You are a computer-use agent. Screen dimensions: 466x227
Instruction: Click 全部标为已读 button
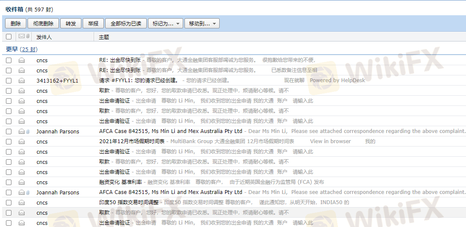point(126,23)
